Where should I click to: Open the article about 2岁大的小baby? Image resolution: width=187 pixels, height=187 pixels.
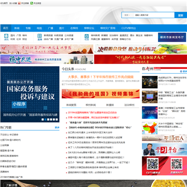tap(94, 153)
